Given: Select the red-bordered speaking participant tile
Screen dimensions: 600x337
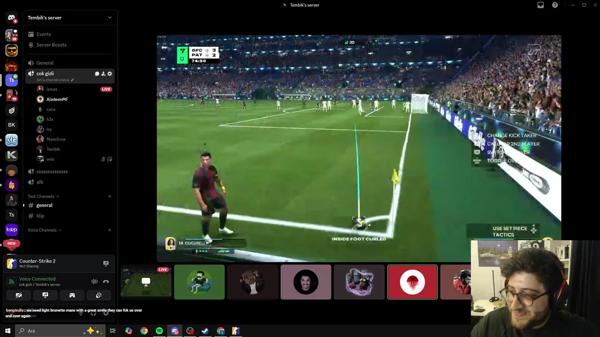Looking at the screenshot, I should point(412,282).
